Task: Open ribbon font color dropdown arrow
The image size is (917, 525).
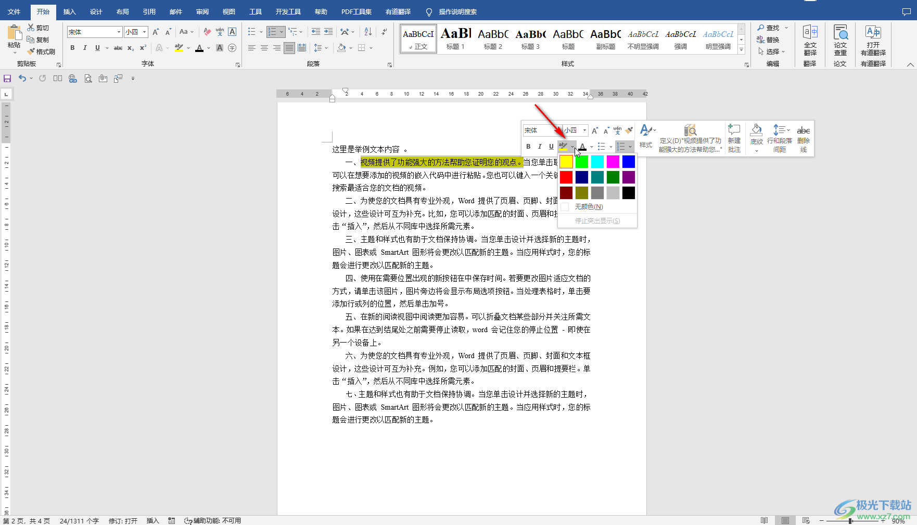Action: (x=209, y=48)
